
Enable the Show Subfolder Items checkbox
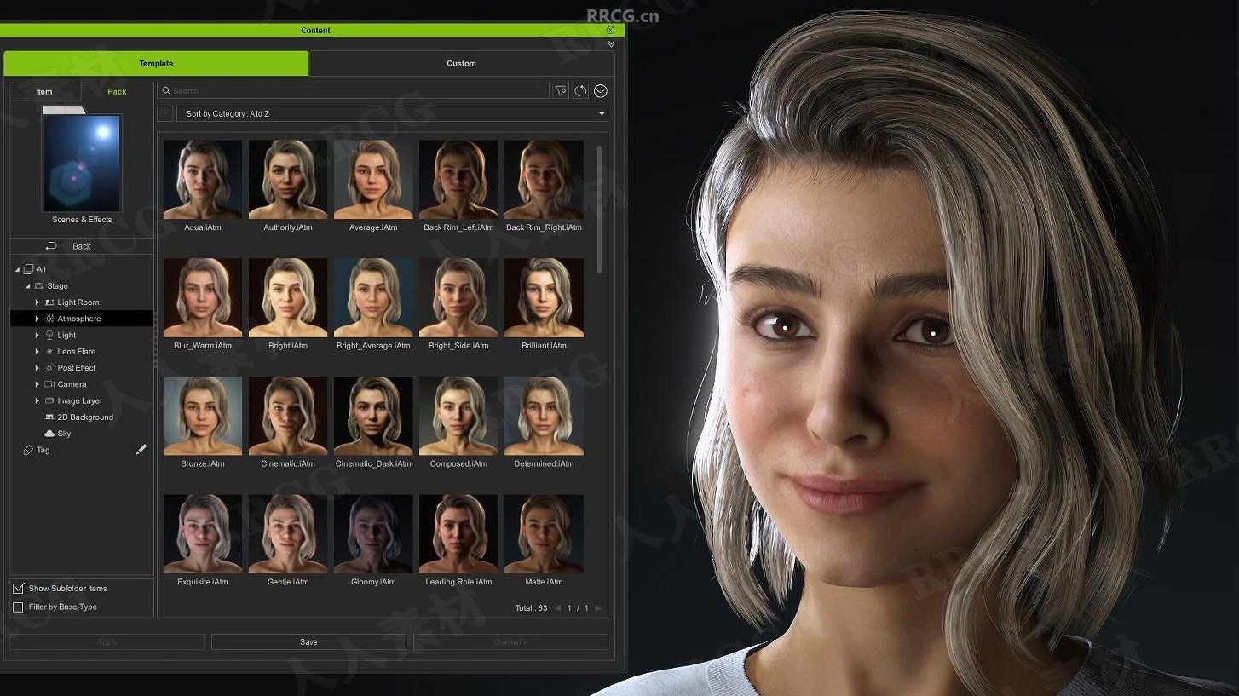(18, 588)
